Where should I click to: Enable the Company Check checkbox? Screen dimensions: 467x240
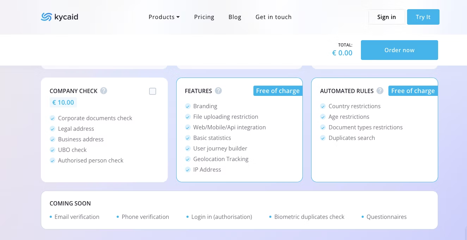click(153, 91)
